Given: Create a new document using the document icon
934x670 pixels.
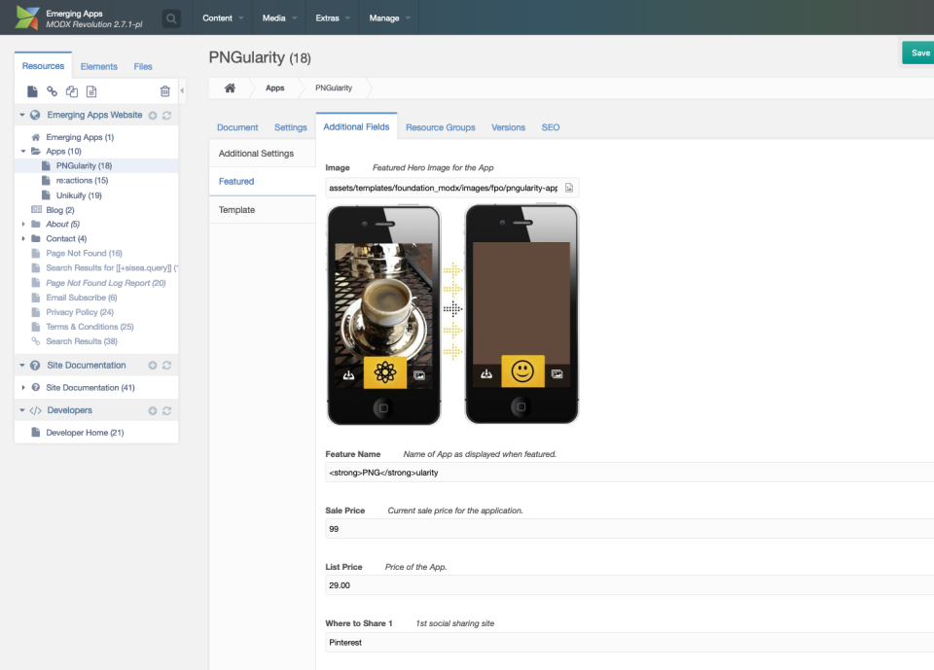Looking at the screenshot, I should (x=32, y=90).
